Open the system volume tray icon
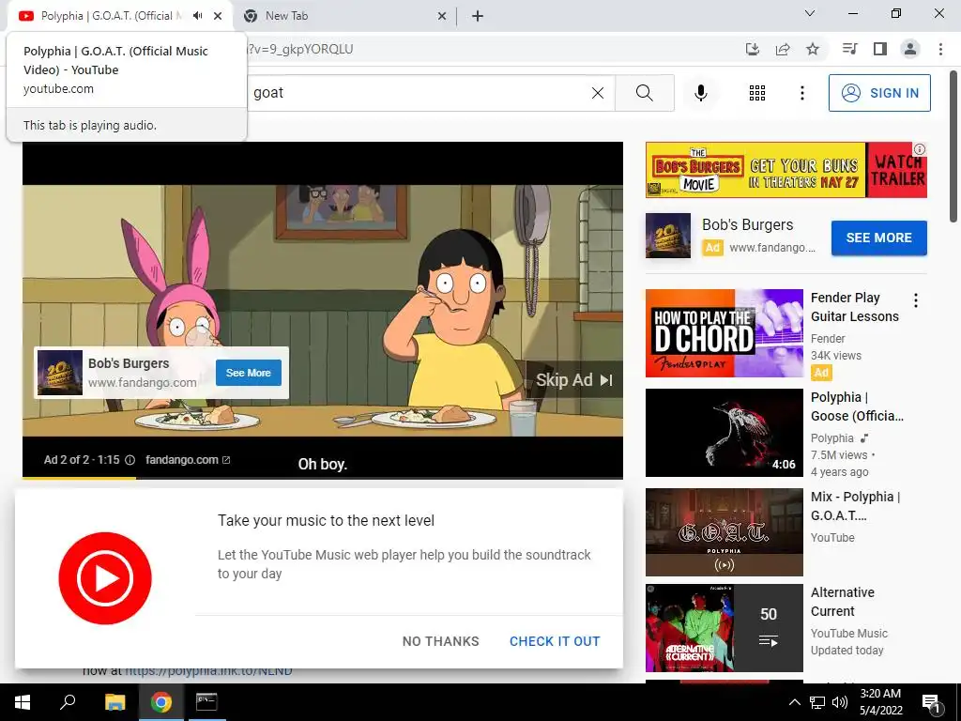Image resolution: width=961 pixels, height=721 pixels. [x=840, y=702]
